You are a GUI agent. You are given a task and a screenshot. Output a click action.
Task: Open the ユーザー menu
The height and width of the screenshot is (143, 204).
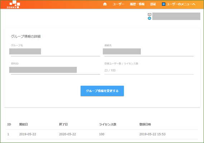(x=119, y=4)
